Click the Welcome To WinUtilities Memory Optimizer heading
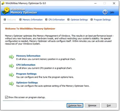Screen dimensions: 120x111 [x=30, y=29]
